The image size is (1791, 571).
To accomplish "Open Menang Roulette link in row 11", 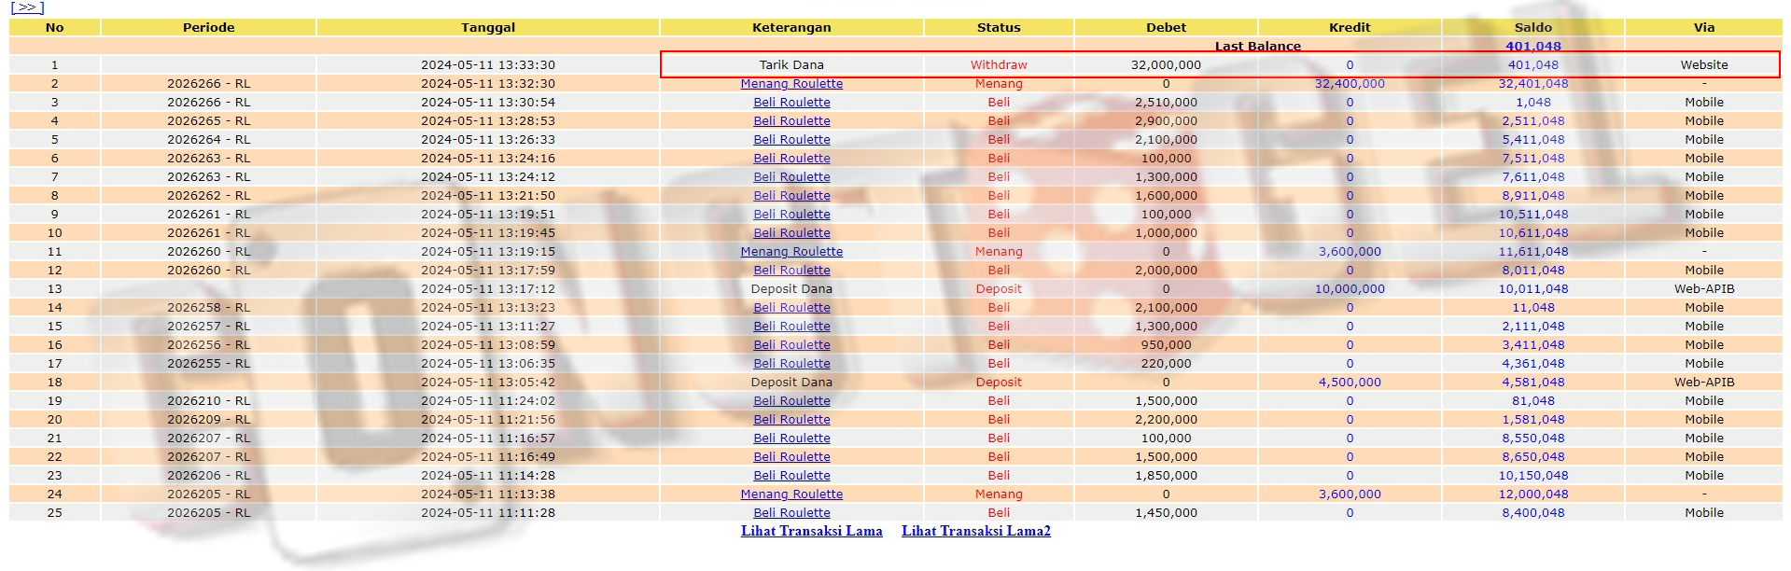I will point(791,252).
